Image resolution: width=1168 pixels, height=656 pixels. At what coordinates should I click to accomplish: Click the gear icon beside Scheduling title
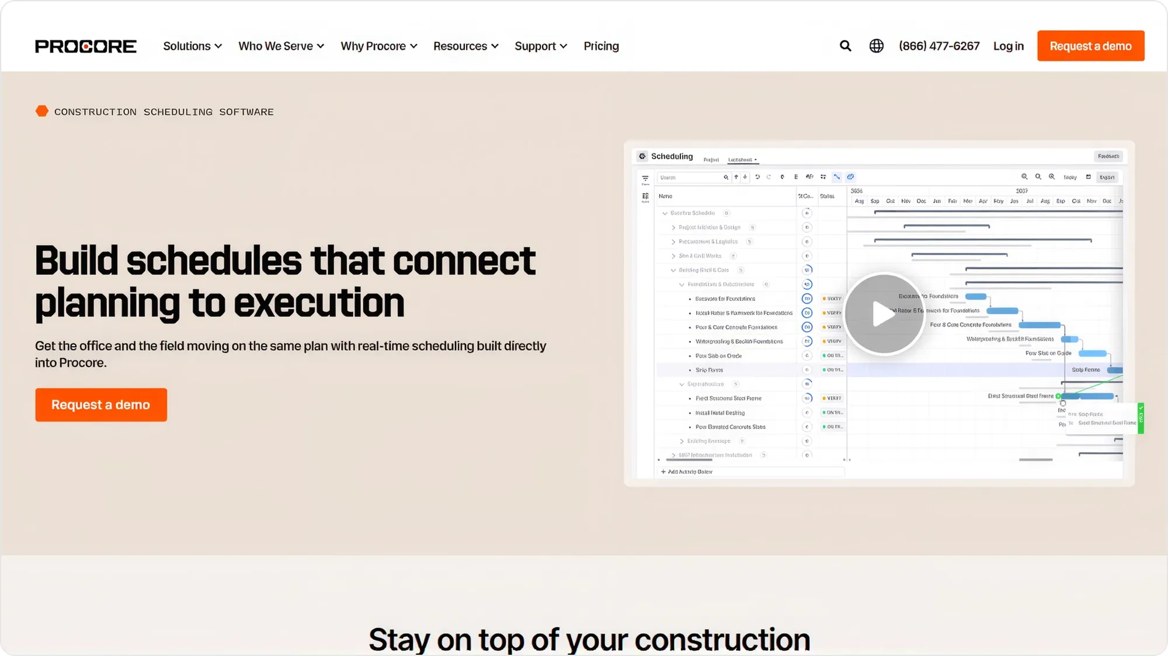(x=642, y=156)
